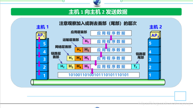This screenshot has width=193, height=108.
Task: Select layer 4 block of host 2
Action: coord(154,51)
